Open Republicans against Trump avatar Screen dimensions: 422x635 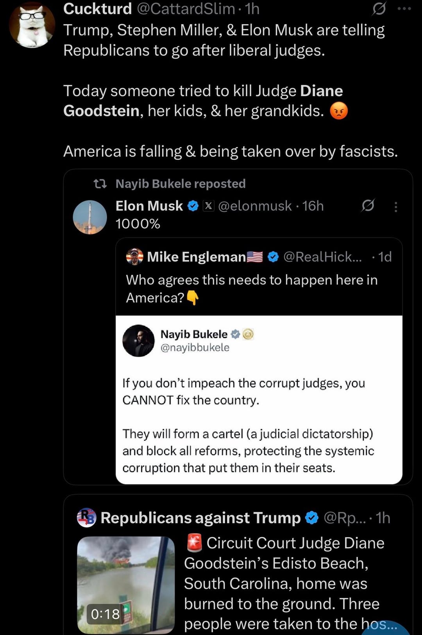point(87,518)
